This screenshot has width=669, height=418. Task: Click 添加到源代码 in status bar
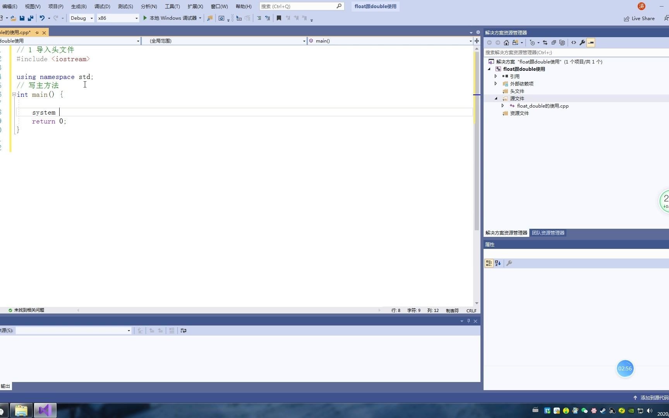tap(650, 398)
